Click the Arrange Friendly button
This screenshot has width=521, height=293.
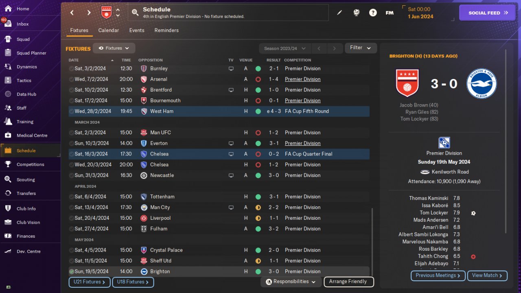point(348,282)
